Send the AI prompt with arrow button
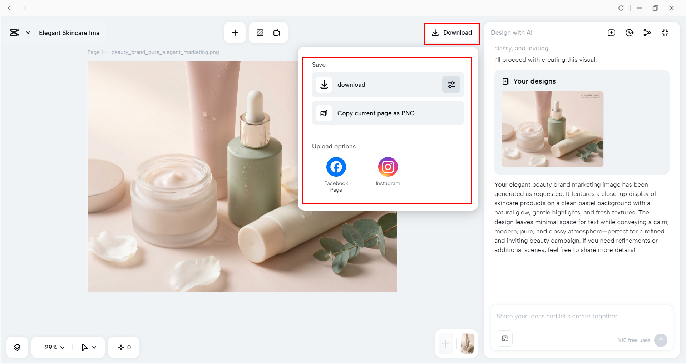Screen dimensions: 686x364 (x=661, y=340)
